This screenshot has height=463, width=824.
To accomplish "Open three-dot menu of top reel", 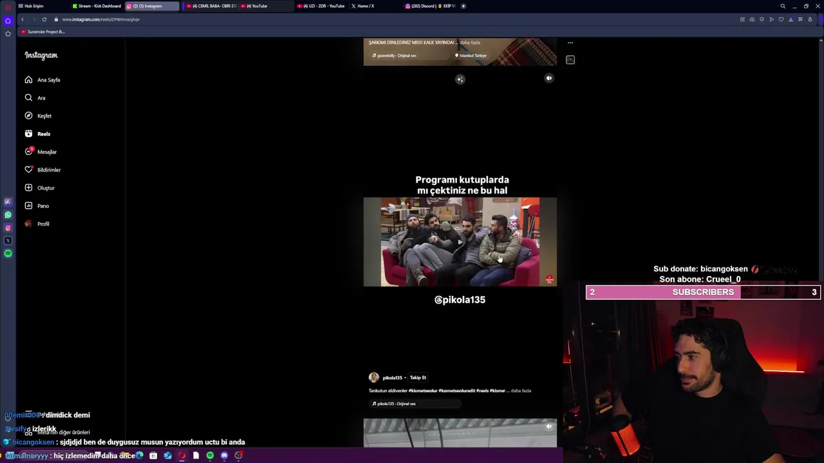I will [x=570, y=43].
